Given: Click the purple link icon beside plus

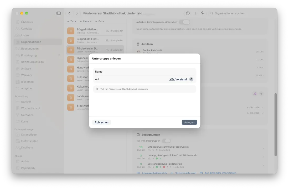Looking at the screenshot, I should (x=255, y=94).
